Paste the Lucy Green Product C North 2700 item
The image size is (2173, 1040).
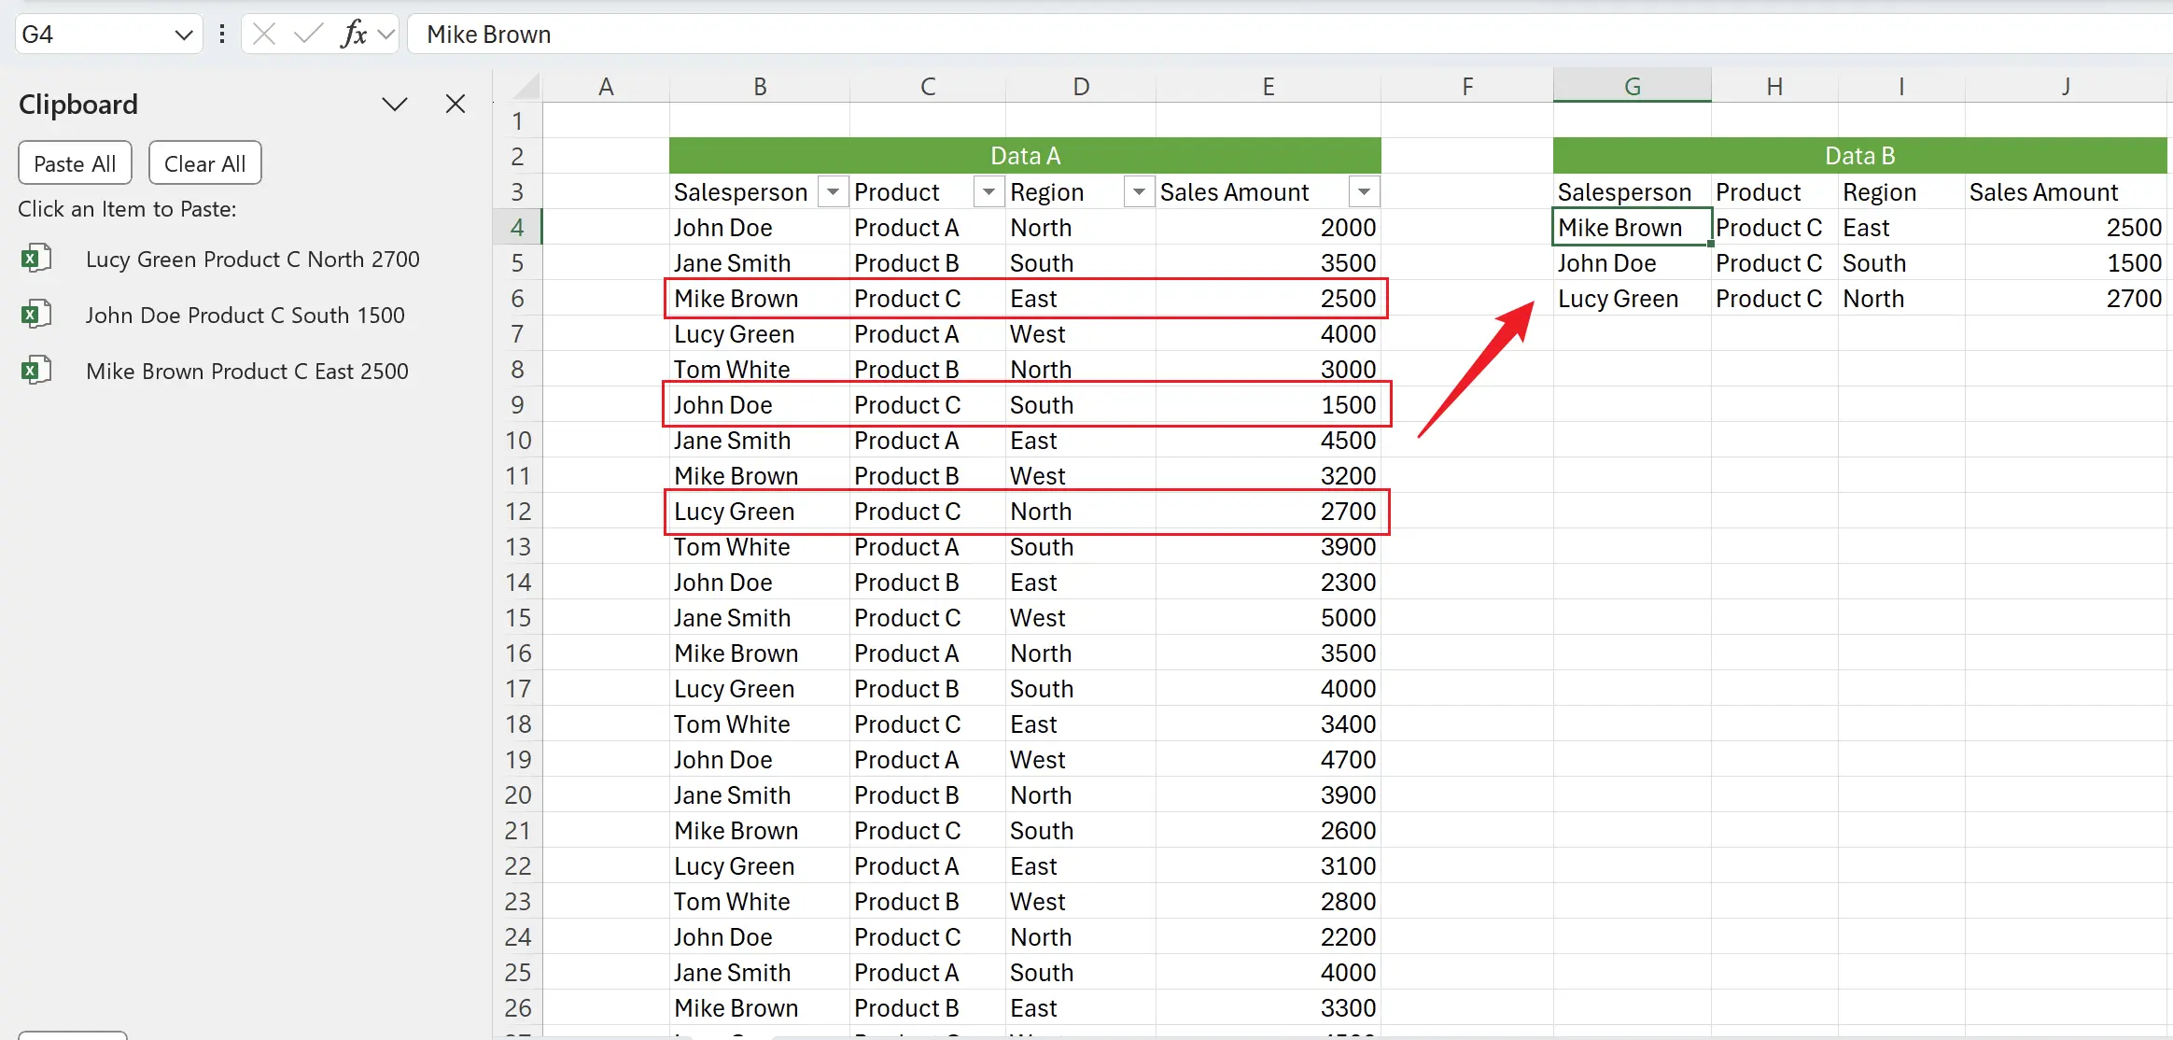(x=252, y=258)
